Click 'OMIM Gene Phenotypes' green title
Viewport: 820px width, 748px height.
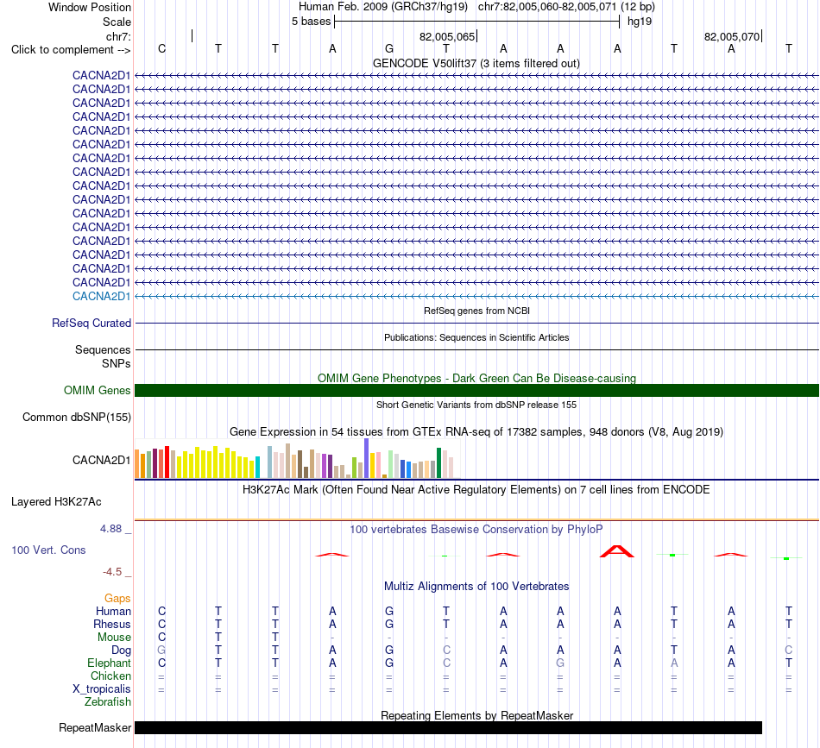(x=476, y=378)
